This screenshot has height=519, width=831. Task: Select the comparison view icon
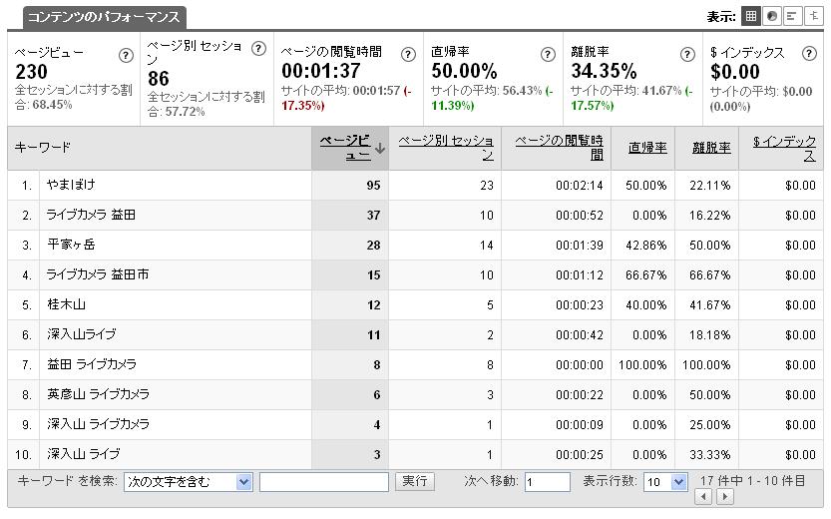point(814,16)
